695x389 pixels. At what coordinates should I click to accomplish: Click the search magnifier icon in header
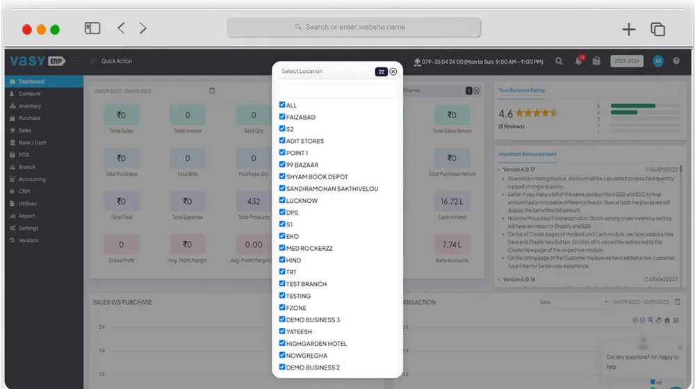(559, 61)
